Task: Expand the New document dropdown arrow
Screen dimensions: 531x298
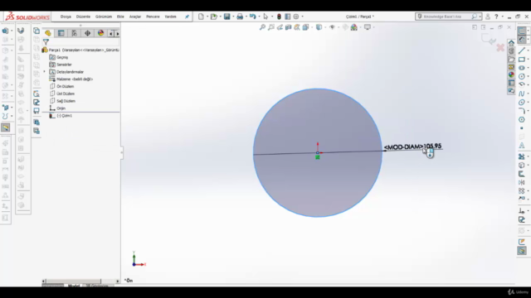Action: (207, 17)
